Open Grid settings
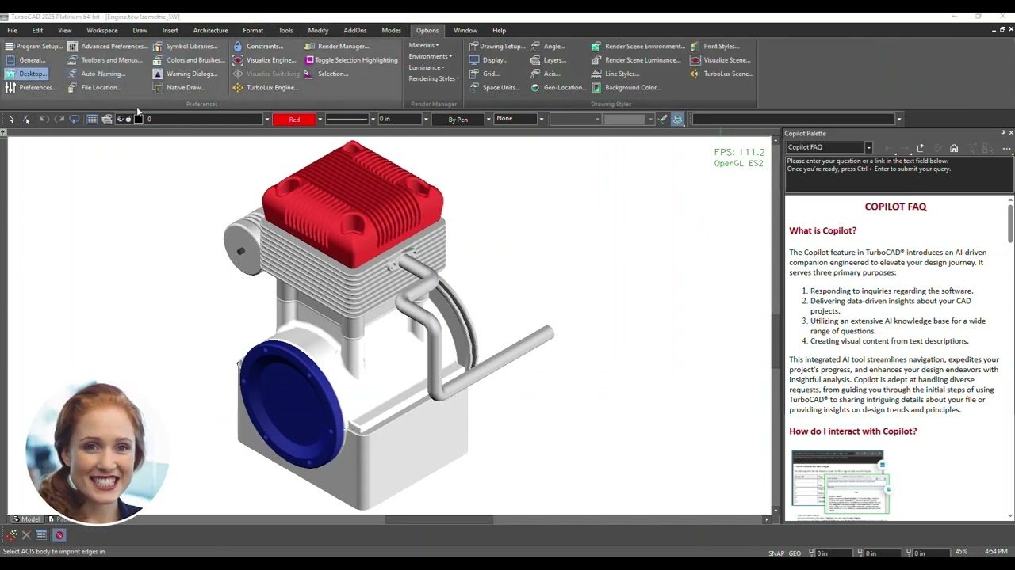Screen dimensions: 1015x570 click(x=485, y=74)
